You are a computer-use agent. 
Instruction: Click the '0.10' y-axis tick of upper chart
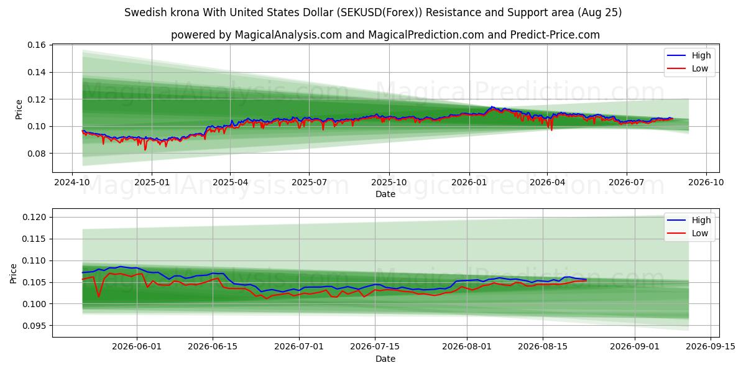tap(37, 126)
